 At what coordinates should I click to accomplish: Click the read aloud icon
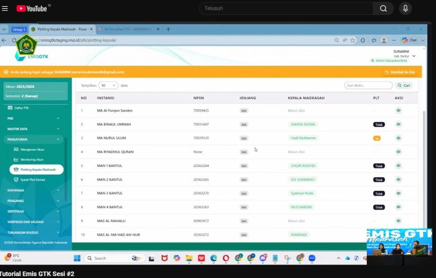(345, 41)
